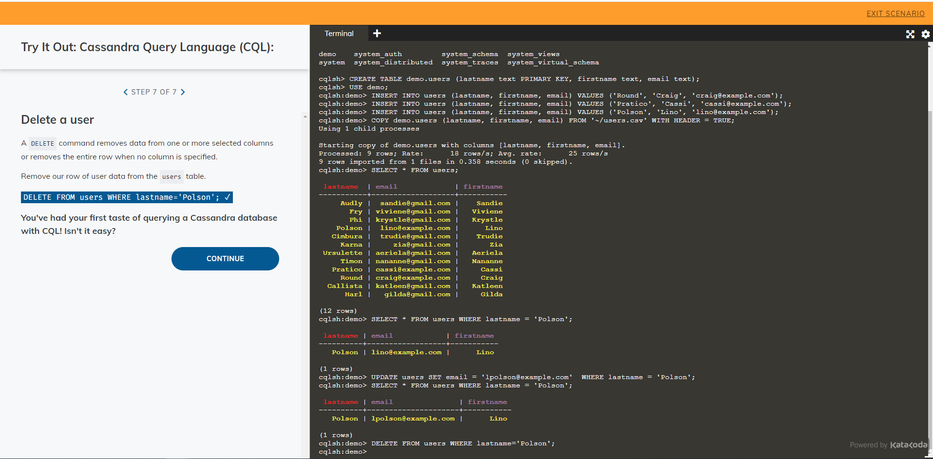Viewport: 933px width, 459px height.
Task: Open the terminal settings gear
Action: click(925, 34)
